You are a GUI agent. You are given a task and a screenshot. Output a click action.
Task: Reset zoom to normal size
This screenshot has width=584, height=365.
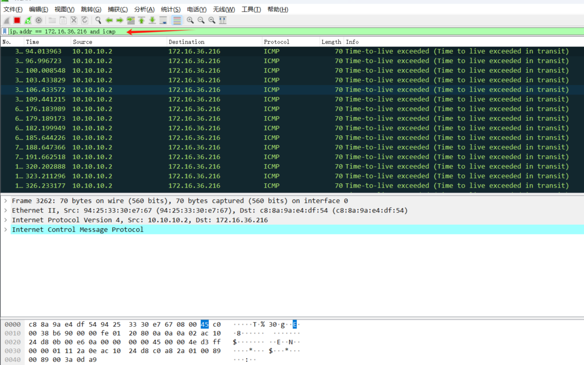click(212, 20)
